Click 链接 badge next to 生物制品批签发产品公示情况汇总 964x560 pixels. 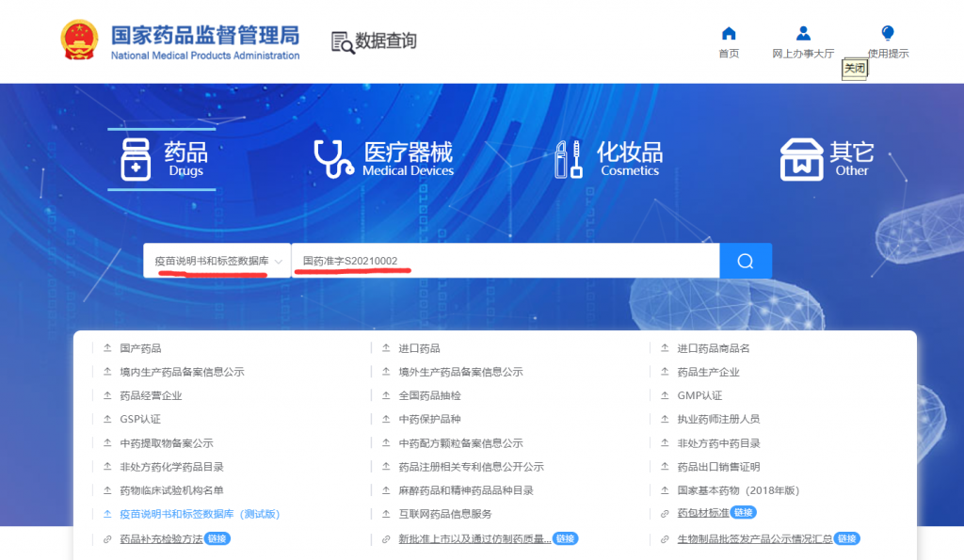[x=846, y=538]
